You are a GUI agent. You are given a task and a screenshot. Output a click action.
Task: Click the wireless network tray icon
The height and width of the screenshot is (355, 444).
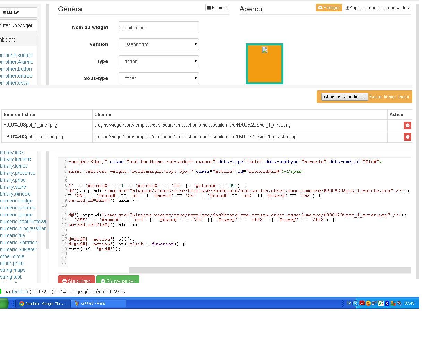tap(375, 303)
